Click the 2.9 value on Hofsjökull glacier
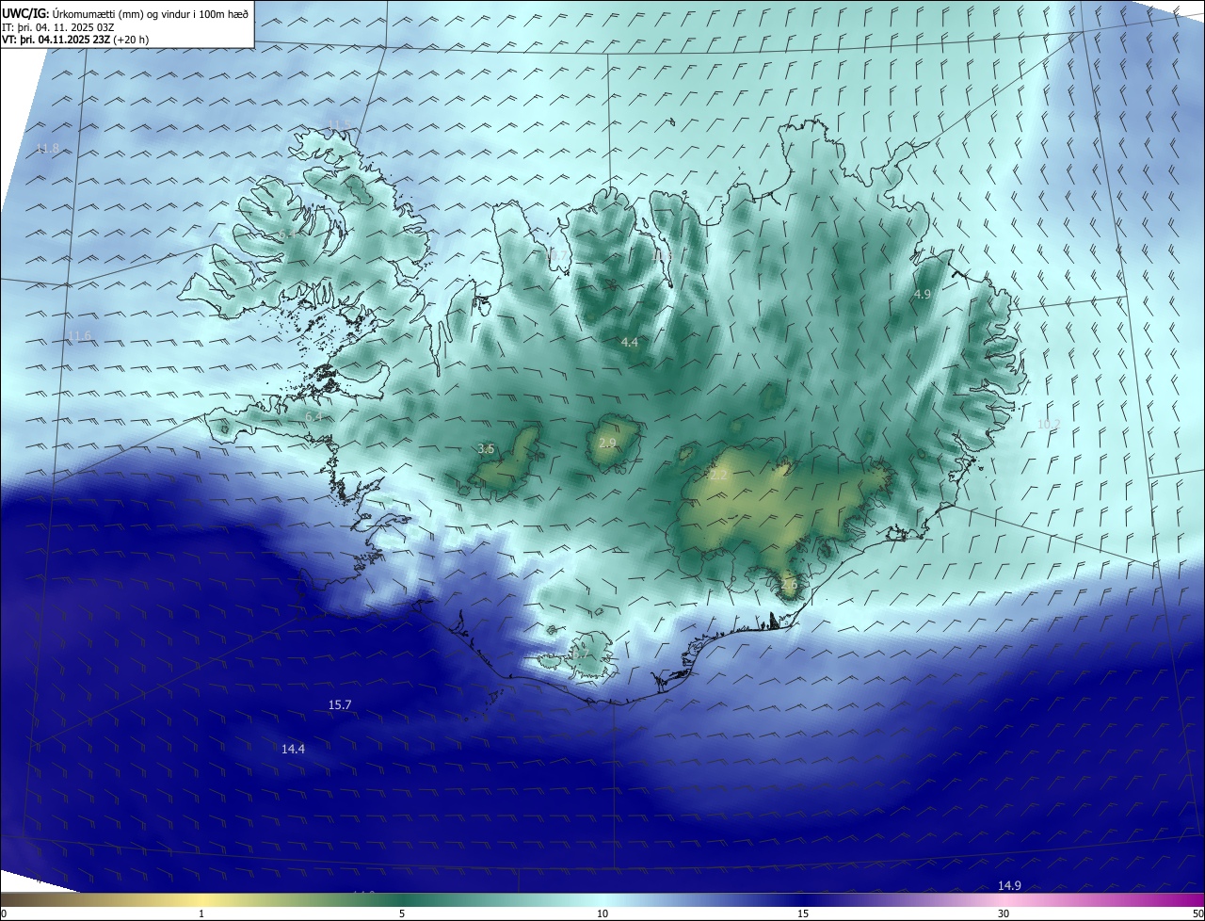 click(607, 443)
